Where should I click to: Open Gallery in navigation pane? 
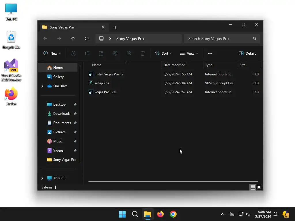click(x=58, y=77)
